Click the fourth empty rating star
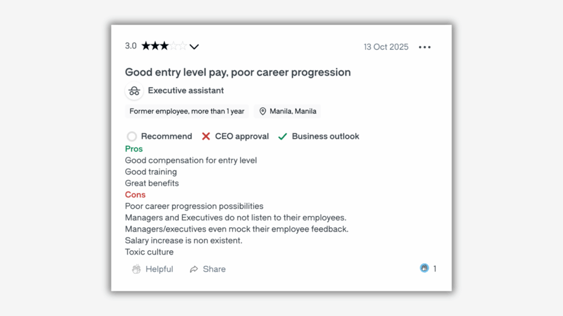This screenshot has height=316, width=563. [x=175, y=46]
